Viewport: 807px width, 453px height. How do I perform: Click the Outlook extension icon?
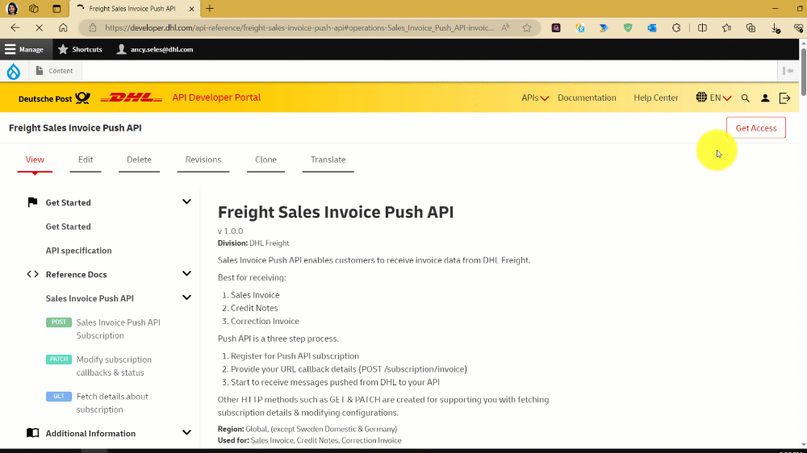coord(652,27)
